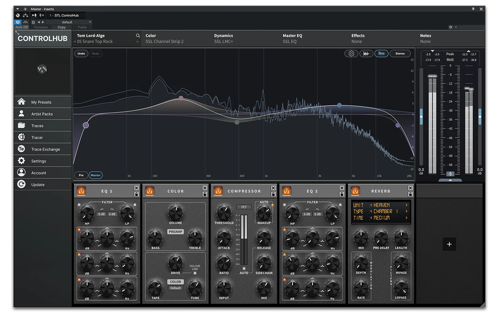Image resolution: width=499 pixels, height=321 pixels.
Task: Click the host Copy button
Action: [x=62, y=27]
